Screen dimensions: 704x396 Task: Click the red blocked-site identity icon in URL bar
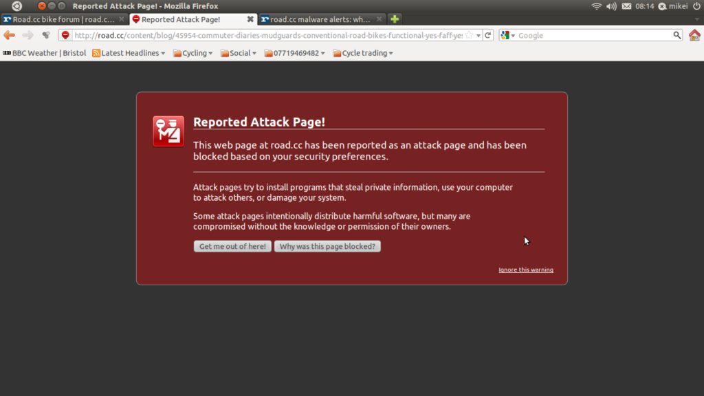[65, 35]
